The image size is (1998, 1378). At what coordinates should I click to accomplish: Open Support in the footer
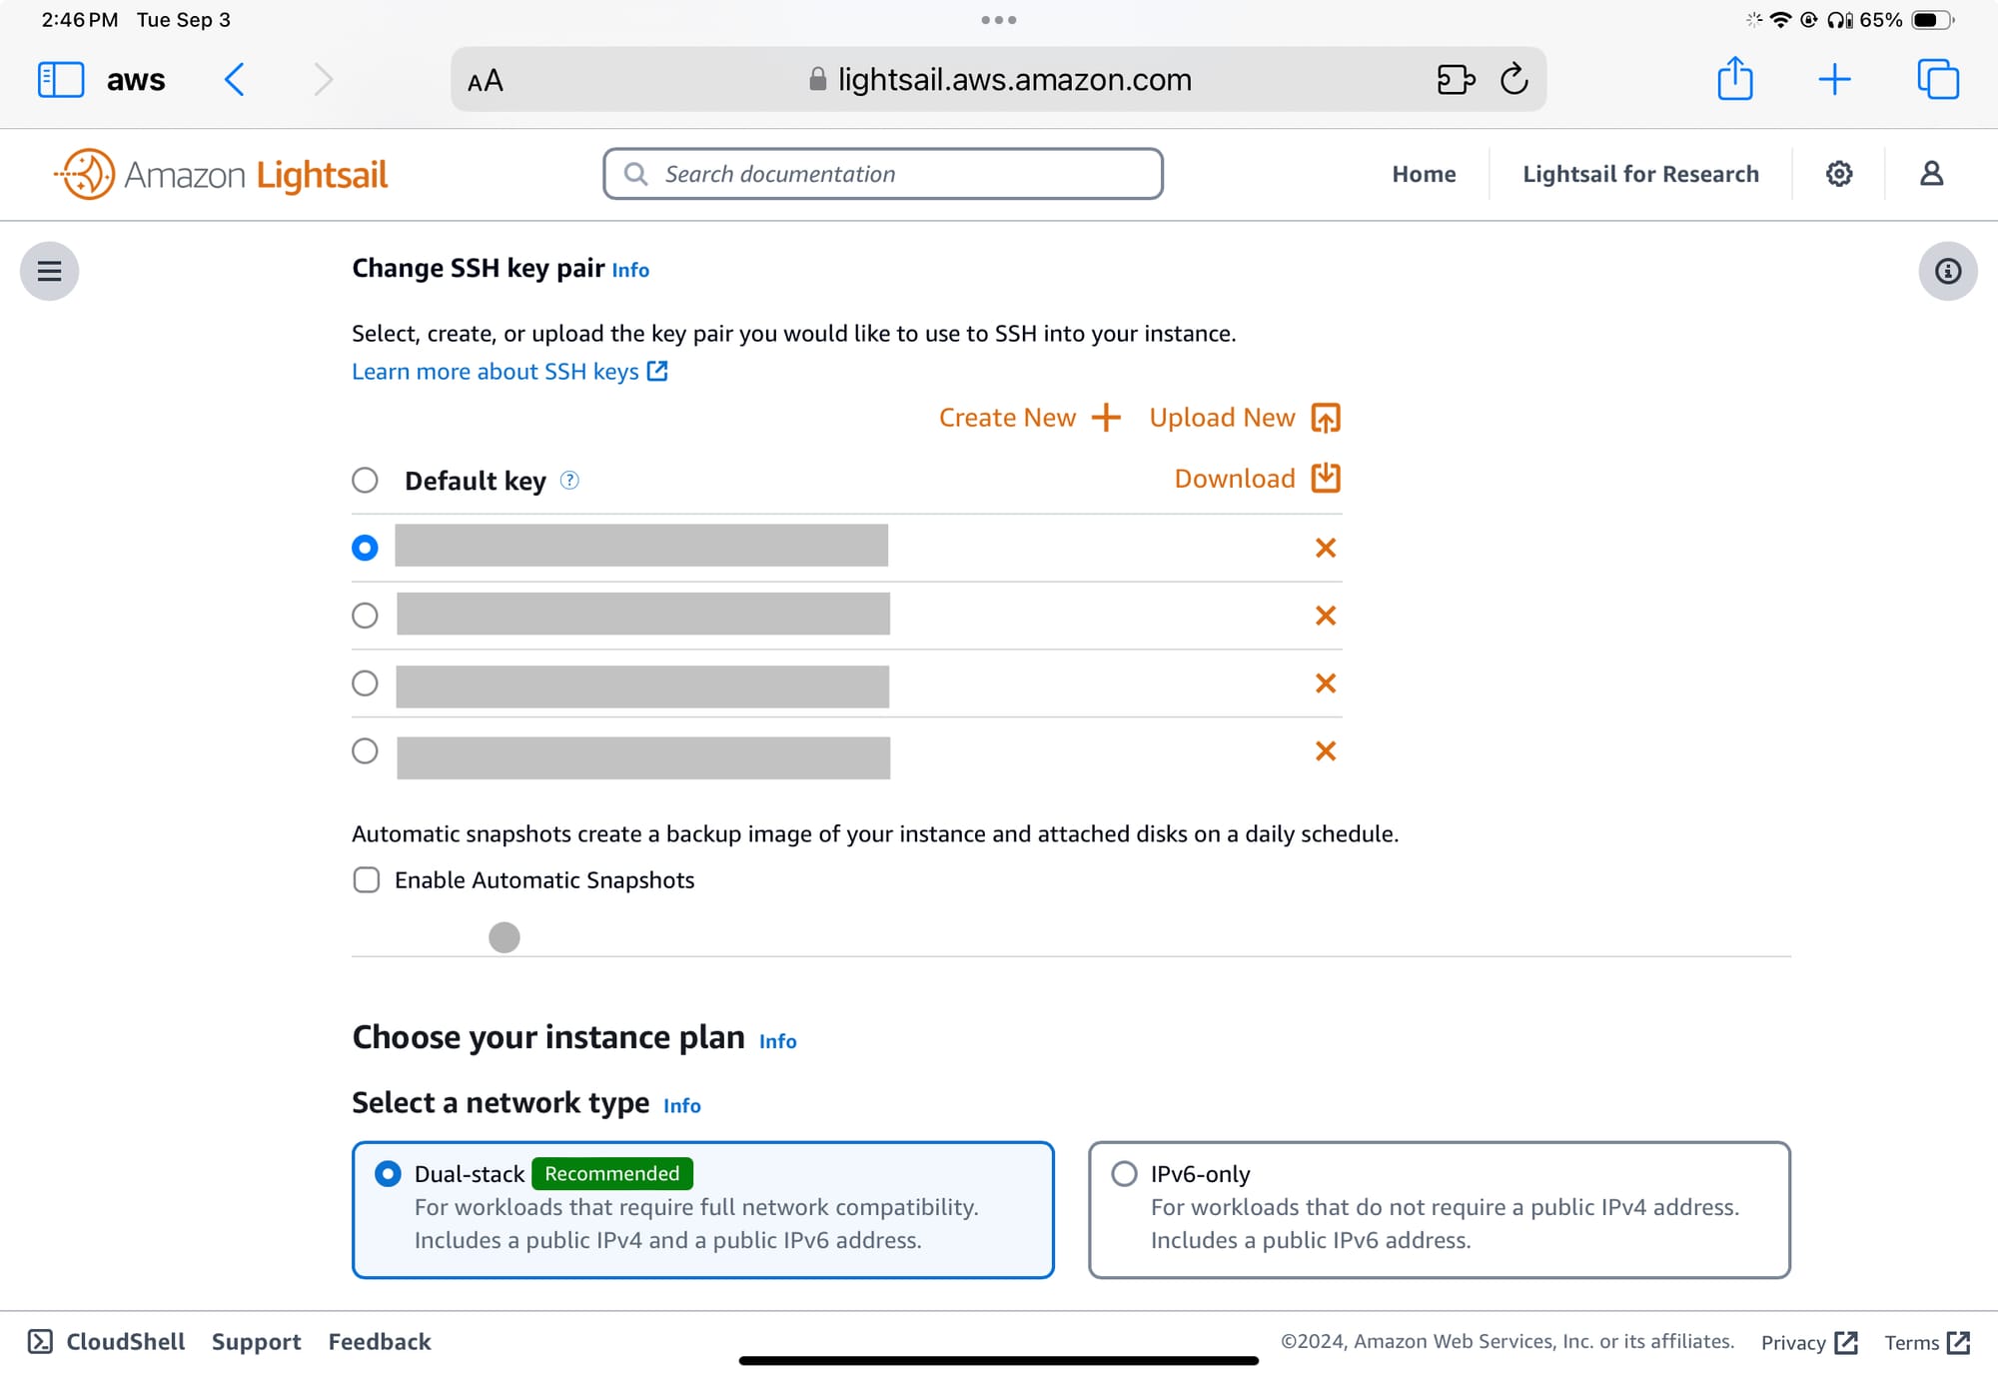[256, 1342]
